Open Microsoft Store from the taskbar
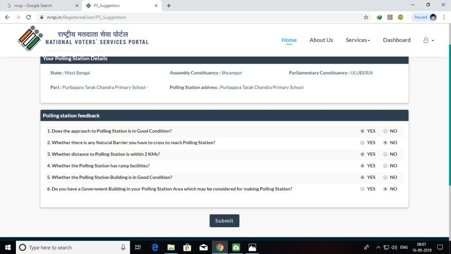Image resolution: width=451 pixels, height=254 pixels. click(x=187, y=247)
